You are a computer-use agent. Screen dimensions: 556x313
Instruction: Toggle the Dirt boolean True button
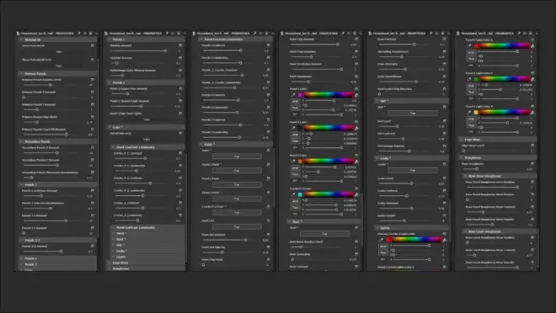(x=413, y=113)
